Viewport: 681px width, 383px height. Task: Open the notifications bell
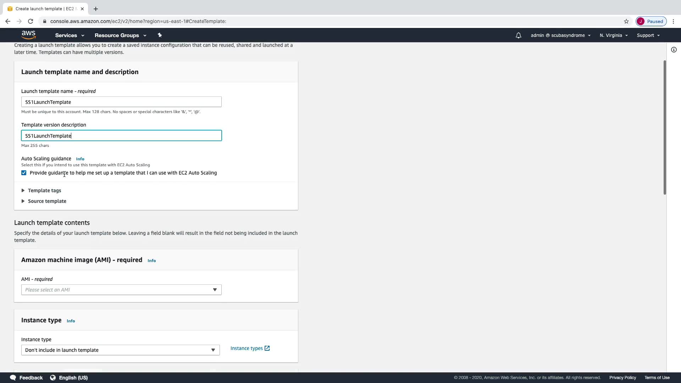point(518,35)
